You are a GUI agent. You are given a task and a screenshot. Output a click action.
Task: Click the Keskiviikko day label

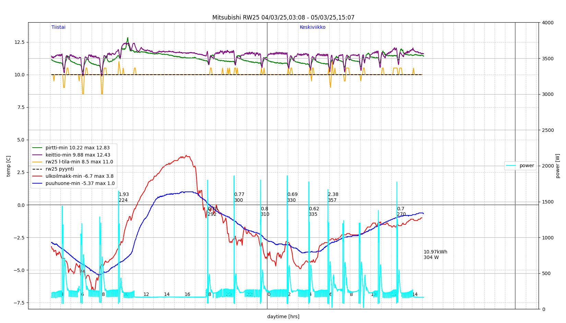pyautogui.click(x=313, y=27)
